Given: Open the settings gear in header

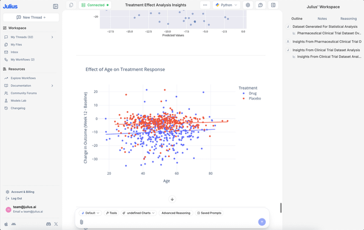Looking at the screenshot, I should point(248,5).
